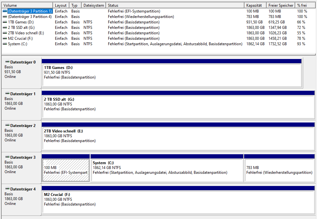The width and height of the screenshot is (317, 219).
Task: Click the 1458,21 GB free space cell
Action: point(277,38)
